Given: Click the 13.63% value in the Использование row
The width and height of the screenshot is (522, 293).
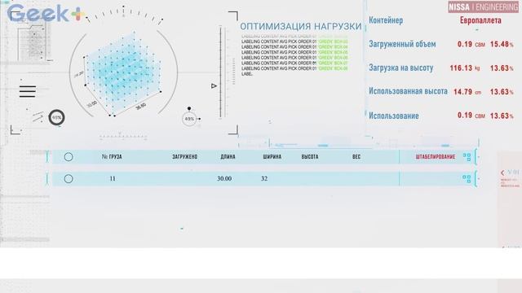Looking at the screenshot, I should [x=502, y=116].
